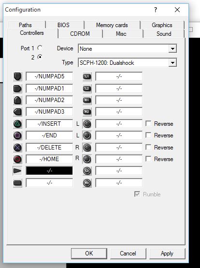The image size is (200, 268).
Task: Click the L1 shoulder button icon
Action: point(87,76)
